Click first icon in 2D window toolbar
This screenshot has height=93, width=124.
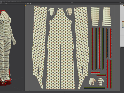(26, 4)
